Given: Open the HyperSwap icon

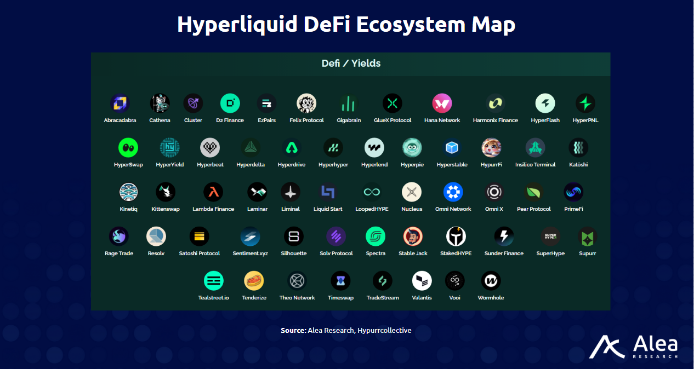Looking at the screenshot, I should 128,147.
